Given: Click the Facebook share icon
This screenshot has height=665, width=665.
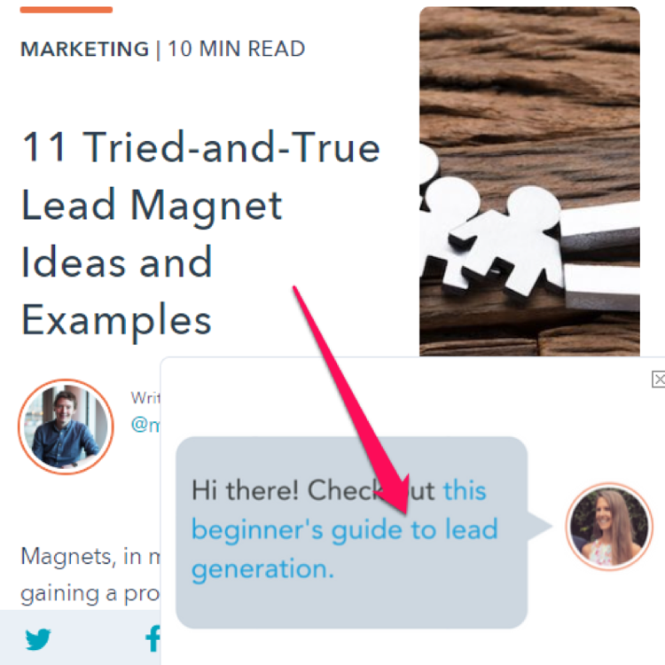Looking at the screenshot, I should click(153, 638).
